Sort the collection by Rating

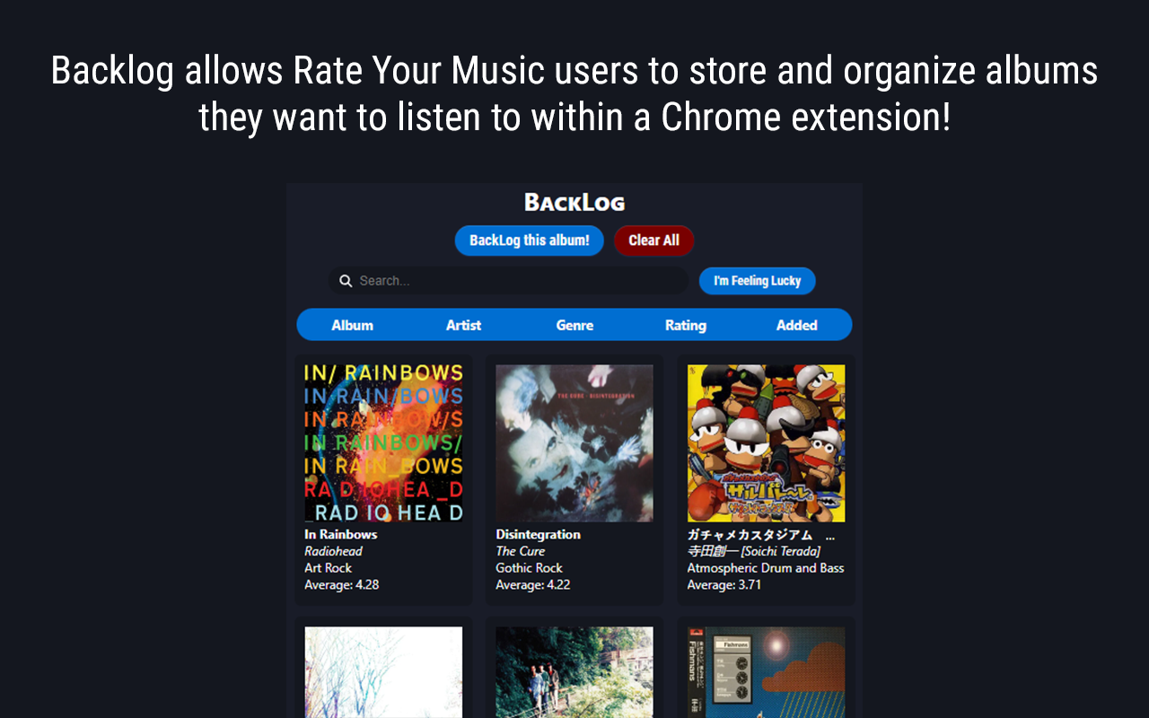(x=686, y=325)
